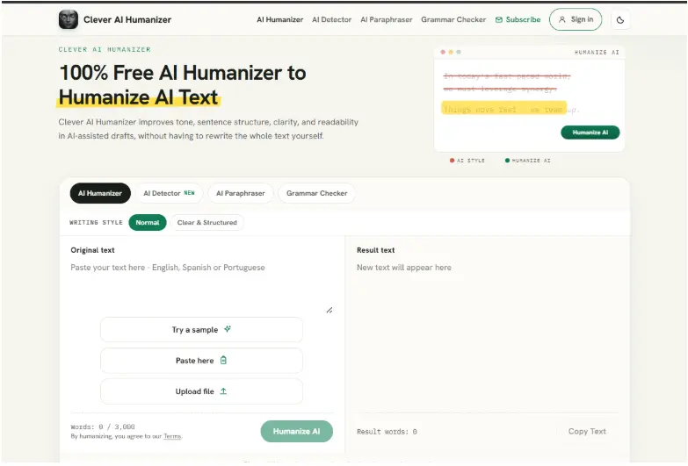688x466 pixels.
Task: Select the Clear & Structured writing style
Action: coord(207,222)
